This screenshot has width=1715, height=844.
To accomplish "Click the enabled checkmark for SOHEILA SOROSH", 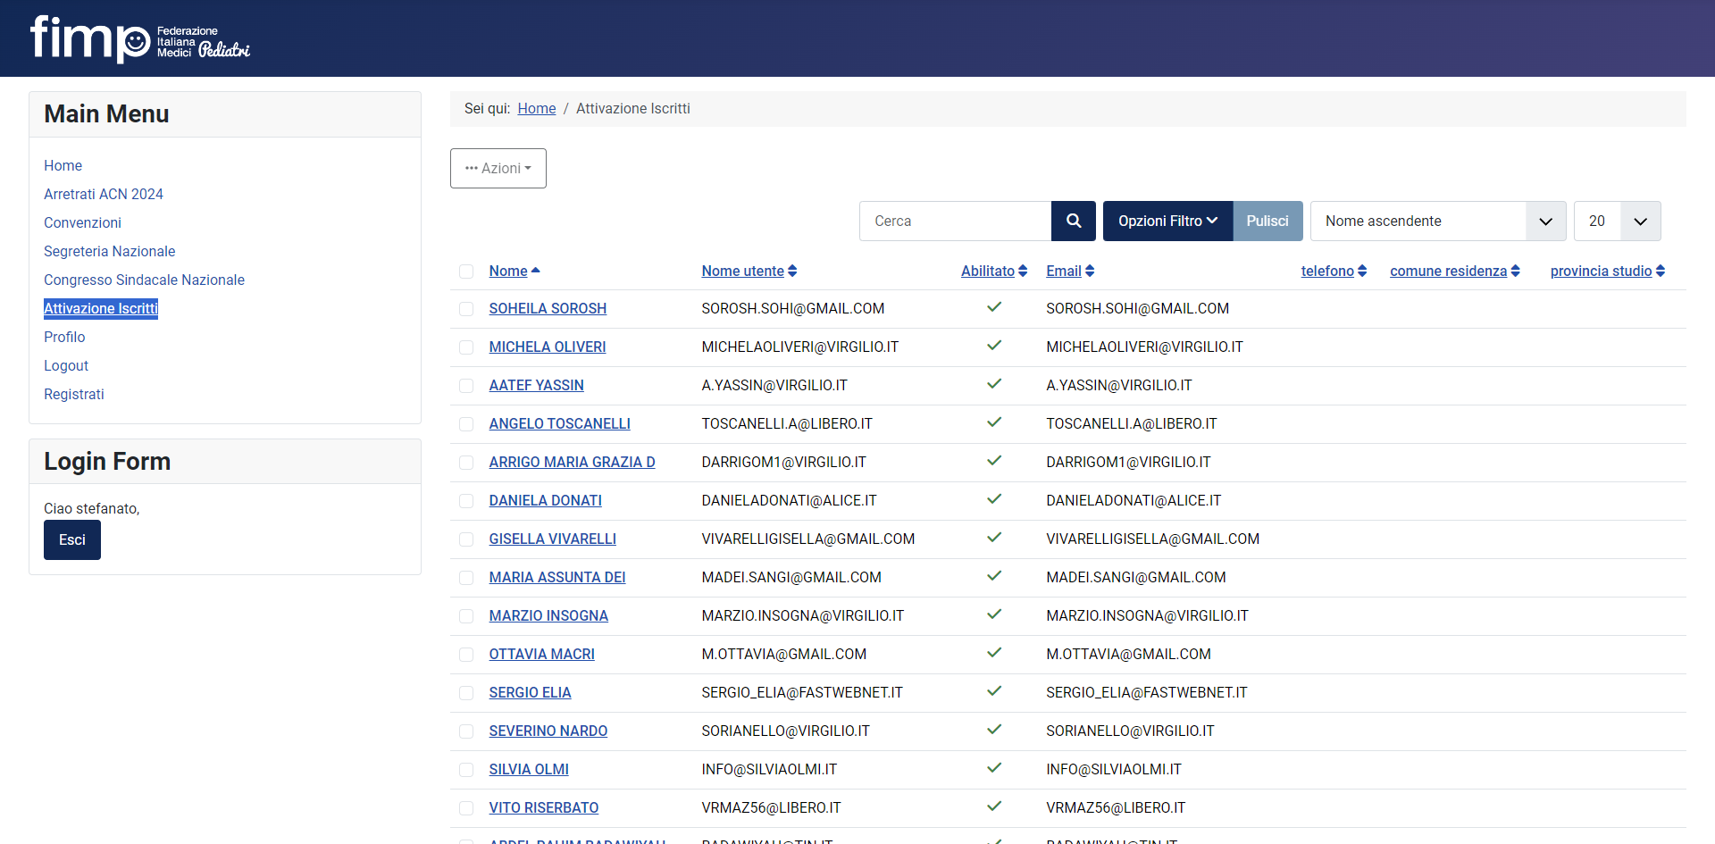I will 994,307.
